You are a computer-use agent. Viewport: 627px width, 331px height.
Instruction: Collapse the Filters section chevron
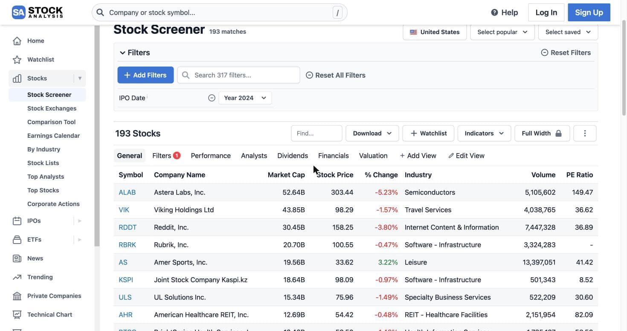[122, 53]
